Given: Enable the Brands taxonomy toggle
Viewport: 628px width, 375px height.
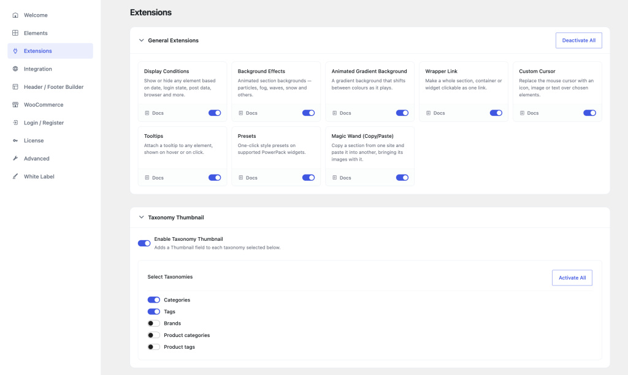Looking at the screenshot, I should [x=154, y=324].
